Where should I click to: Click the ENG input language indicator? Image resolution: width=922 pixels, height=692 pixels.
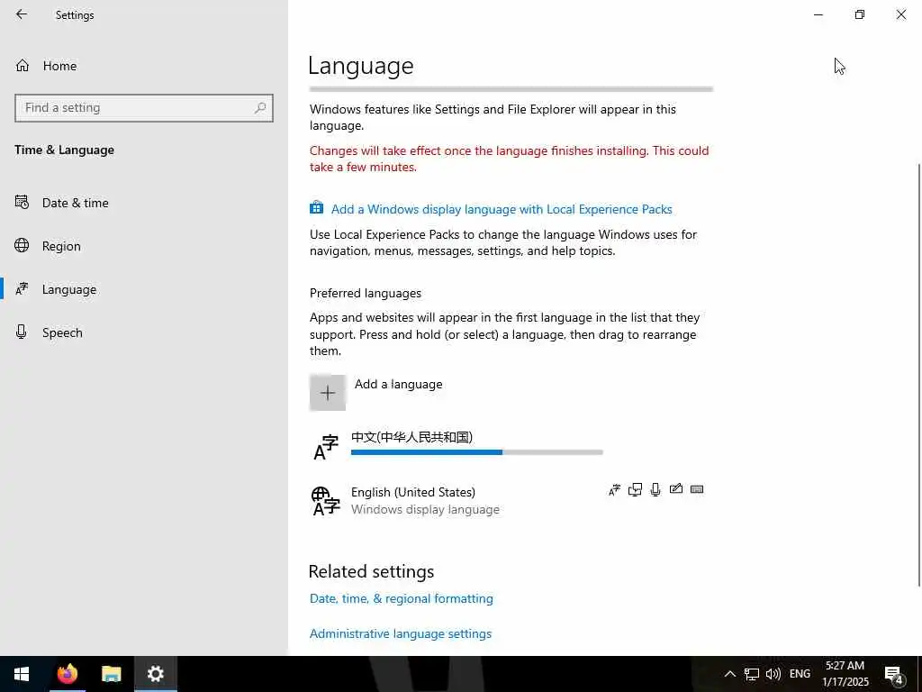click(x=800, y=674)
